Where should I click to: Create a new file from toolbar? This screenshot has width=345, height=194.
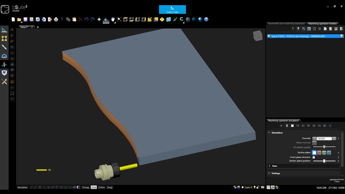[x=13, y=19]
